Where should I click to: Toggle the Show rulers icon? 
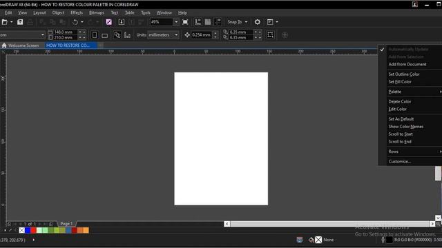tap(198, 22)
